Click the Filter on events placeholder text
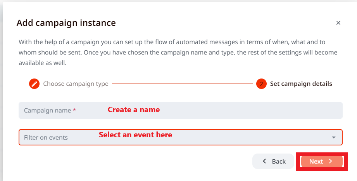The height and width of the screenshot is (181, 357). (46, 138)
